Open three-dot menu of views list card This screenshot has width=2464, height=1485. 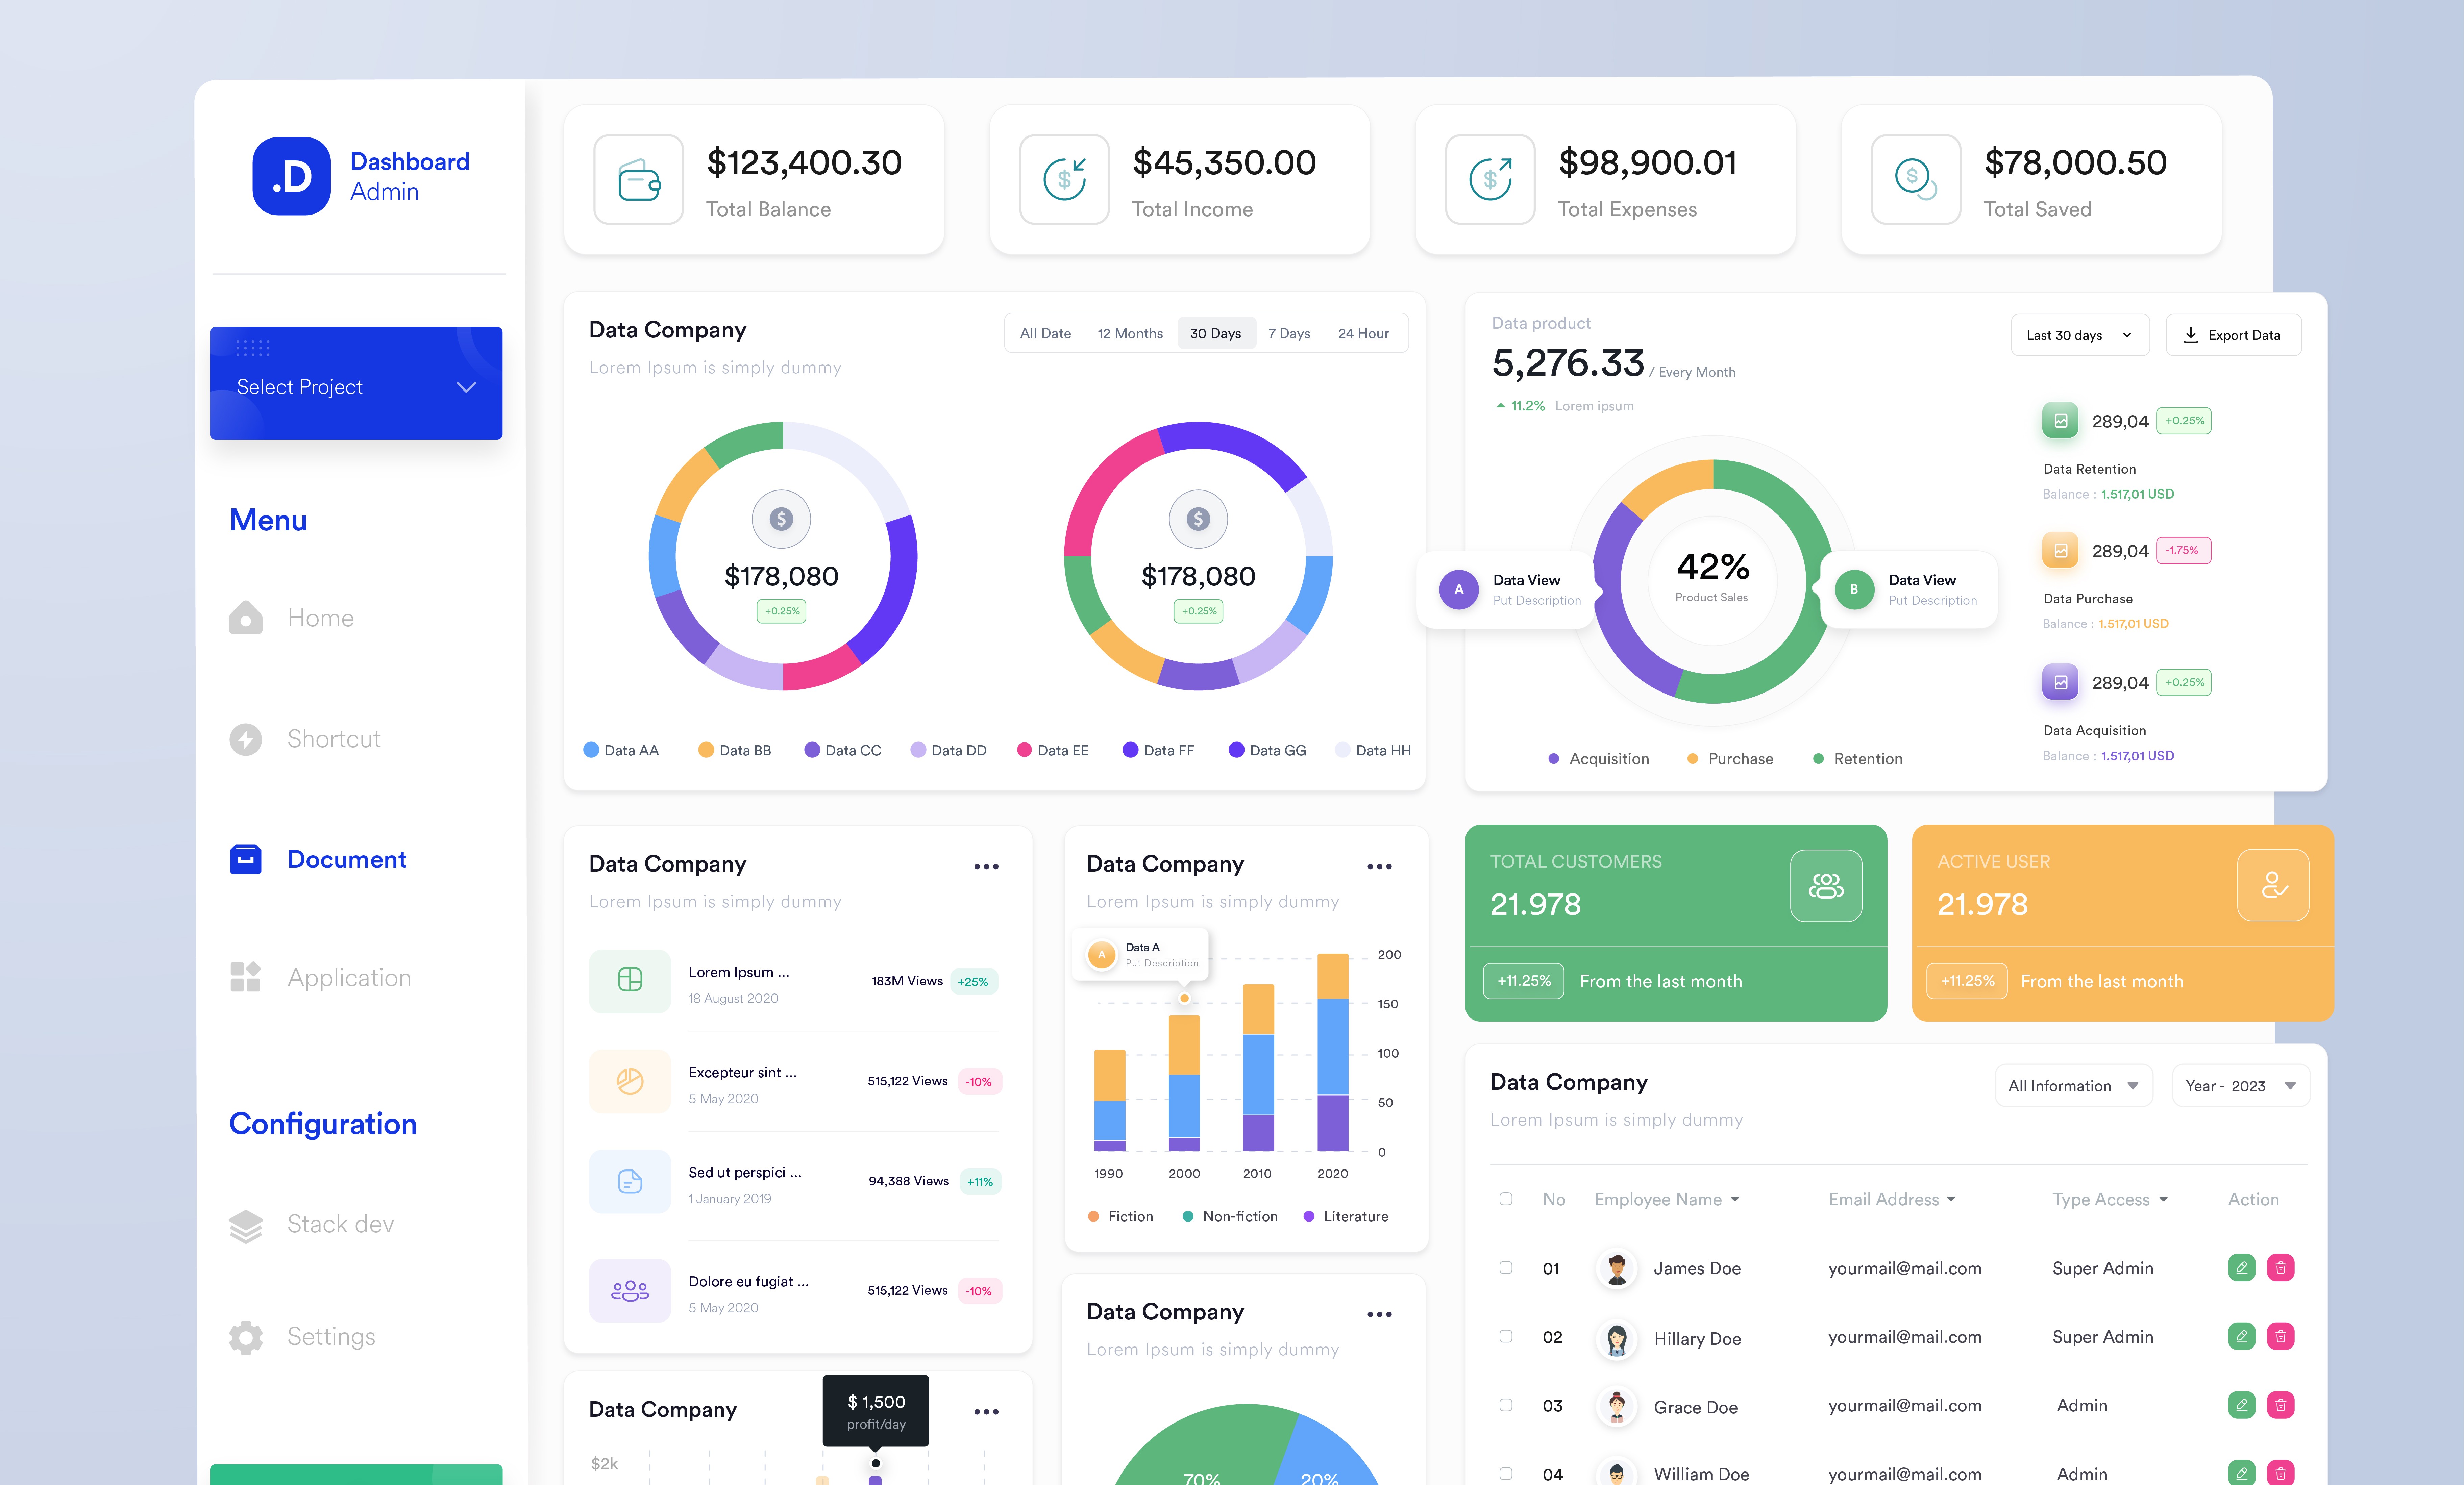(x=986, y=867)
